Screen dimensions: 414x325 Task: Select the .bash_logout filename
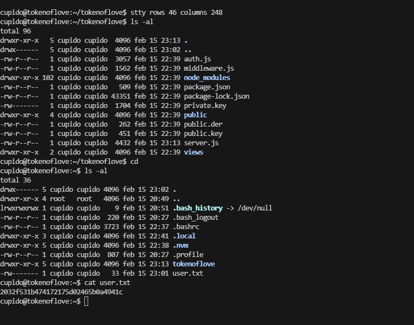pyautogui.click(x=196, y=217)
